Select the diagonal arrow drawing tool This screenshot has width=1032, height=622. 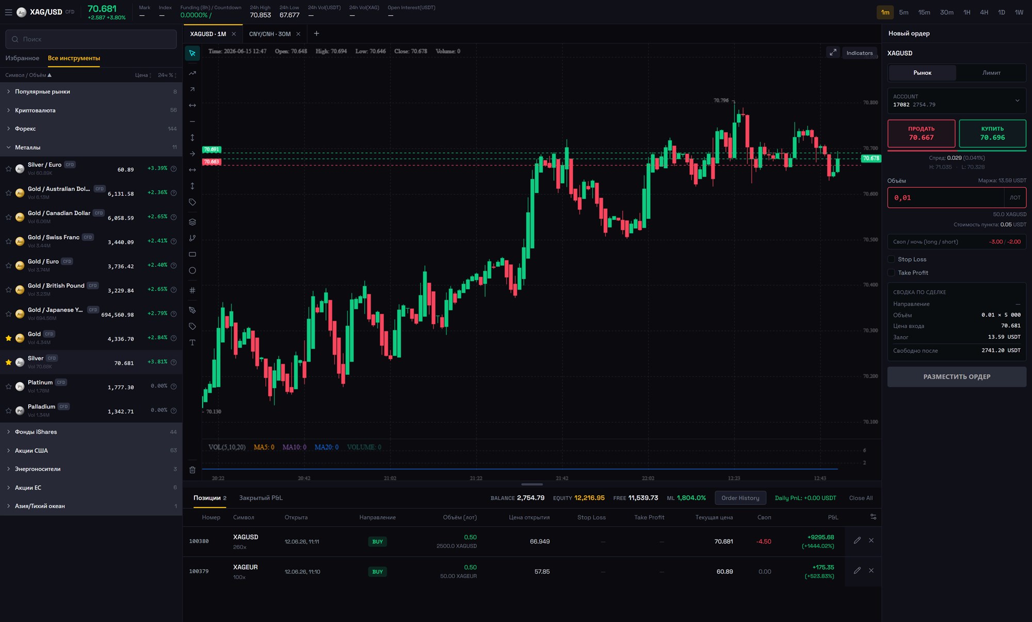(x=192, y=89)
